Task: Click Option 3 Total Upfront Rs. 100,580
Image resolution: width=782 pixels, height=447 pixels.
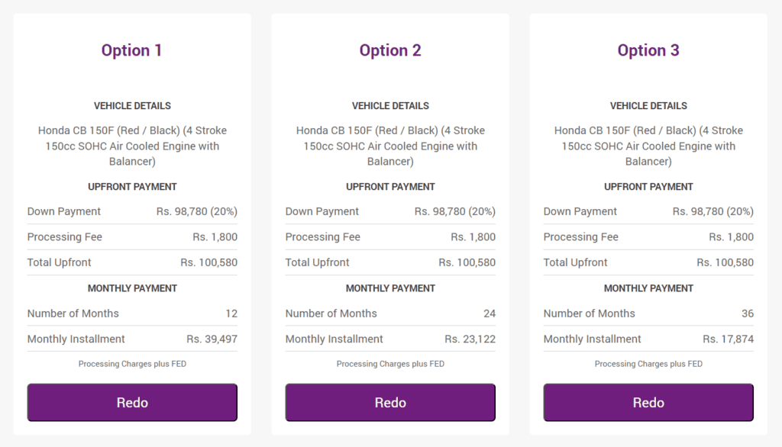Action: [725, 262]
